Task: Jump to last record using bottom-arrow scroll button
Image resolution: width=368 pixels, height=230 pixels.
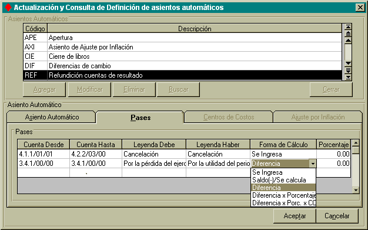Action: (348, 77)
